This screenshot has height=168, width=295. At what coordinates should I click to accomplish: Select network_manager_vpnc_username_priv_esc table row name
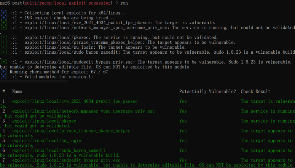pos(83,111)
